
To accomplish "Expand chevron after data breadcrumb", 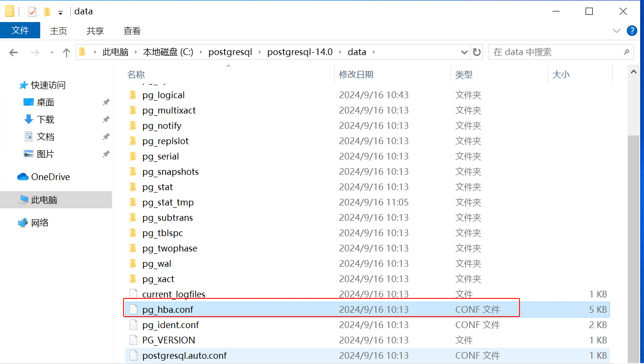I will [x=374, y=52].
